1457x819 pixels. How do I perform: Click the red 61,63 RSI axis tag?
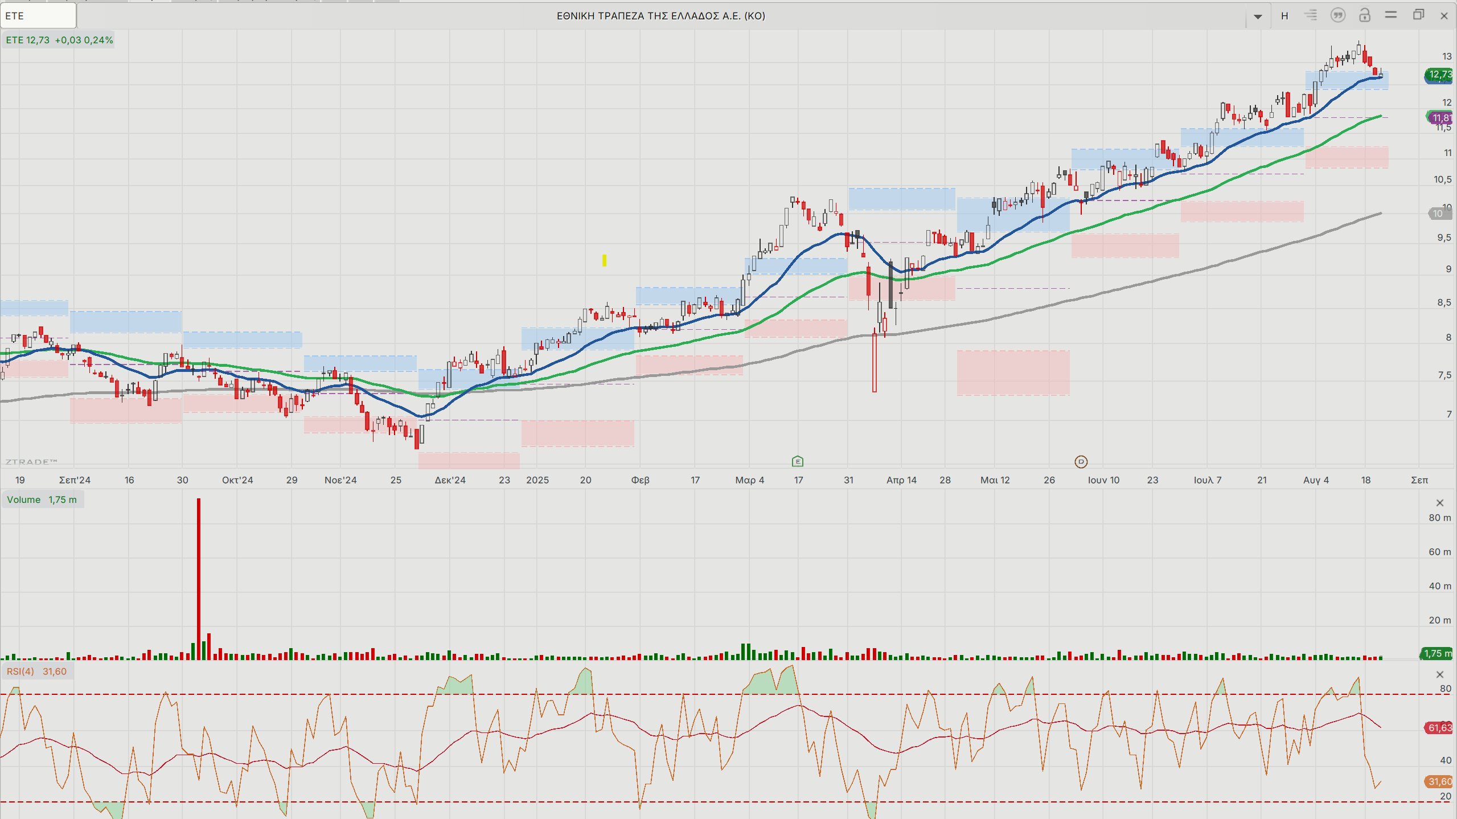[1439, 728]
